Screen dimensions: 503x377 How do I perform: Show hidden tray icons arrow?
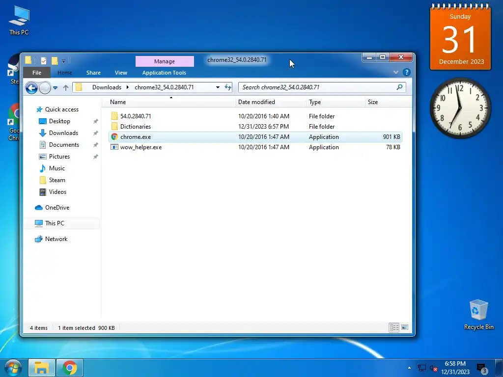409,368
